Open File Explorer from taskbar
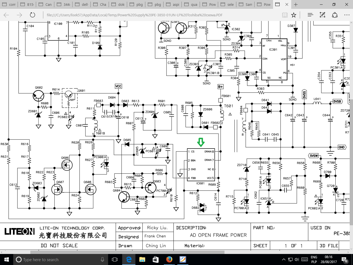This screenshot has height=265, width=353. (142, 259)
